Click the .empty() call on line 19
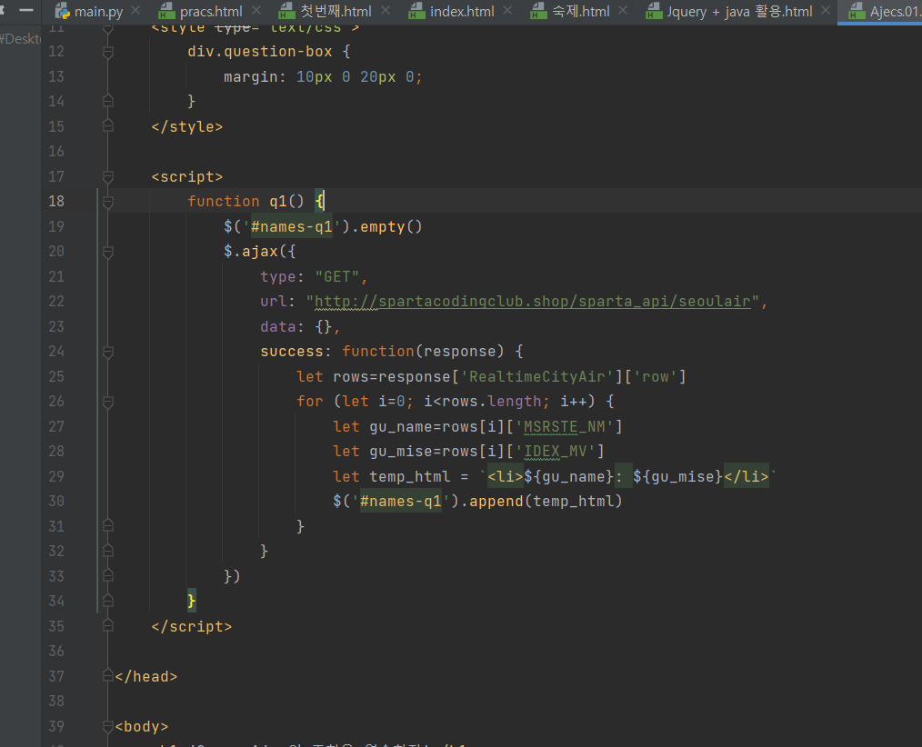The width and height of the screenshot is (922, 747). [386, 227]
